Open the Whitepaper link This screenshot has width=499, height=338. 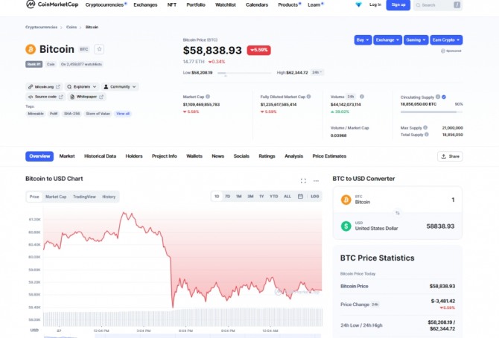click(x=88, y=97)
